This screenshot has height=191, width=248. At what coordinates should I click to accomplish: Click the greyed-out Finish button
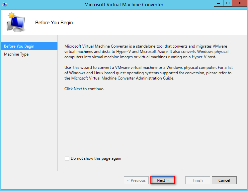[198, 180]
